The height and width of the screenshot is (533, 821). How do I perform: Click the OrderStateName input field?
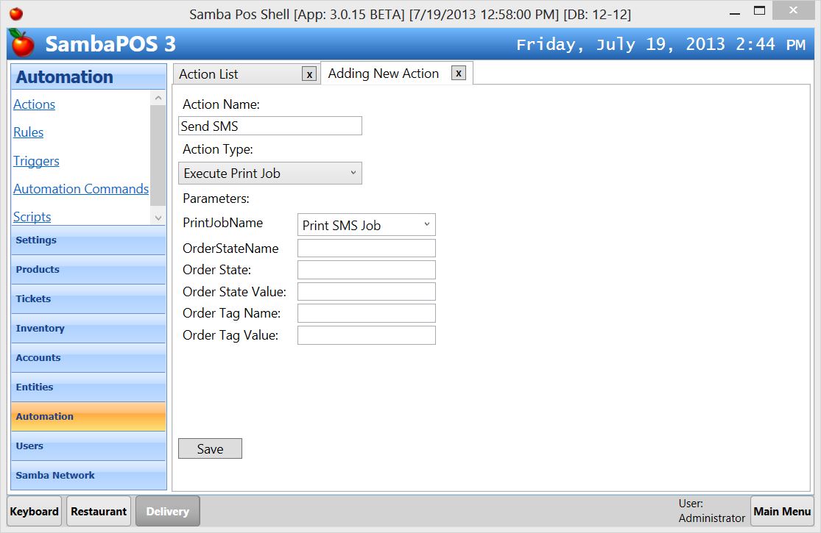click(x=366, y=248)
